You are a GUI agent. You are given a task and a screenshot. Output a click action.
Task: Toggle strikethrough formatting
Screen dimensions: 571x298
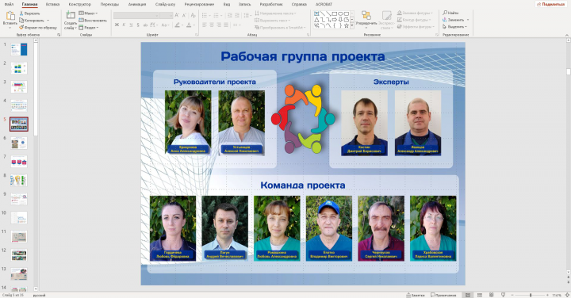pos(145,25)
